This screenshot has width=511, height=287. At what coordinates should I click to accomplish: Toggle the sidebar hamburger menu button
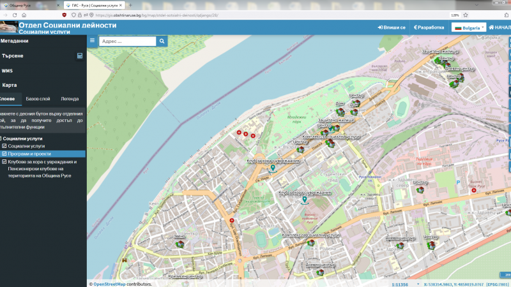(x=92, y=41)
